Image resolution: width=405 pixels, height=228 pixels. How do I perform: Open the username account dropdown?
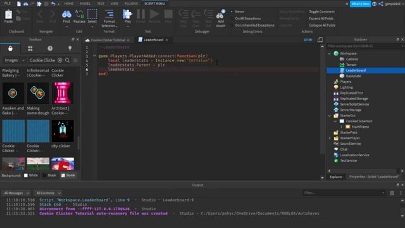coord(394,4)
